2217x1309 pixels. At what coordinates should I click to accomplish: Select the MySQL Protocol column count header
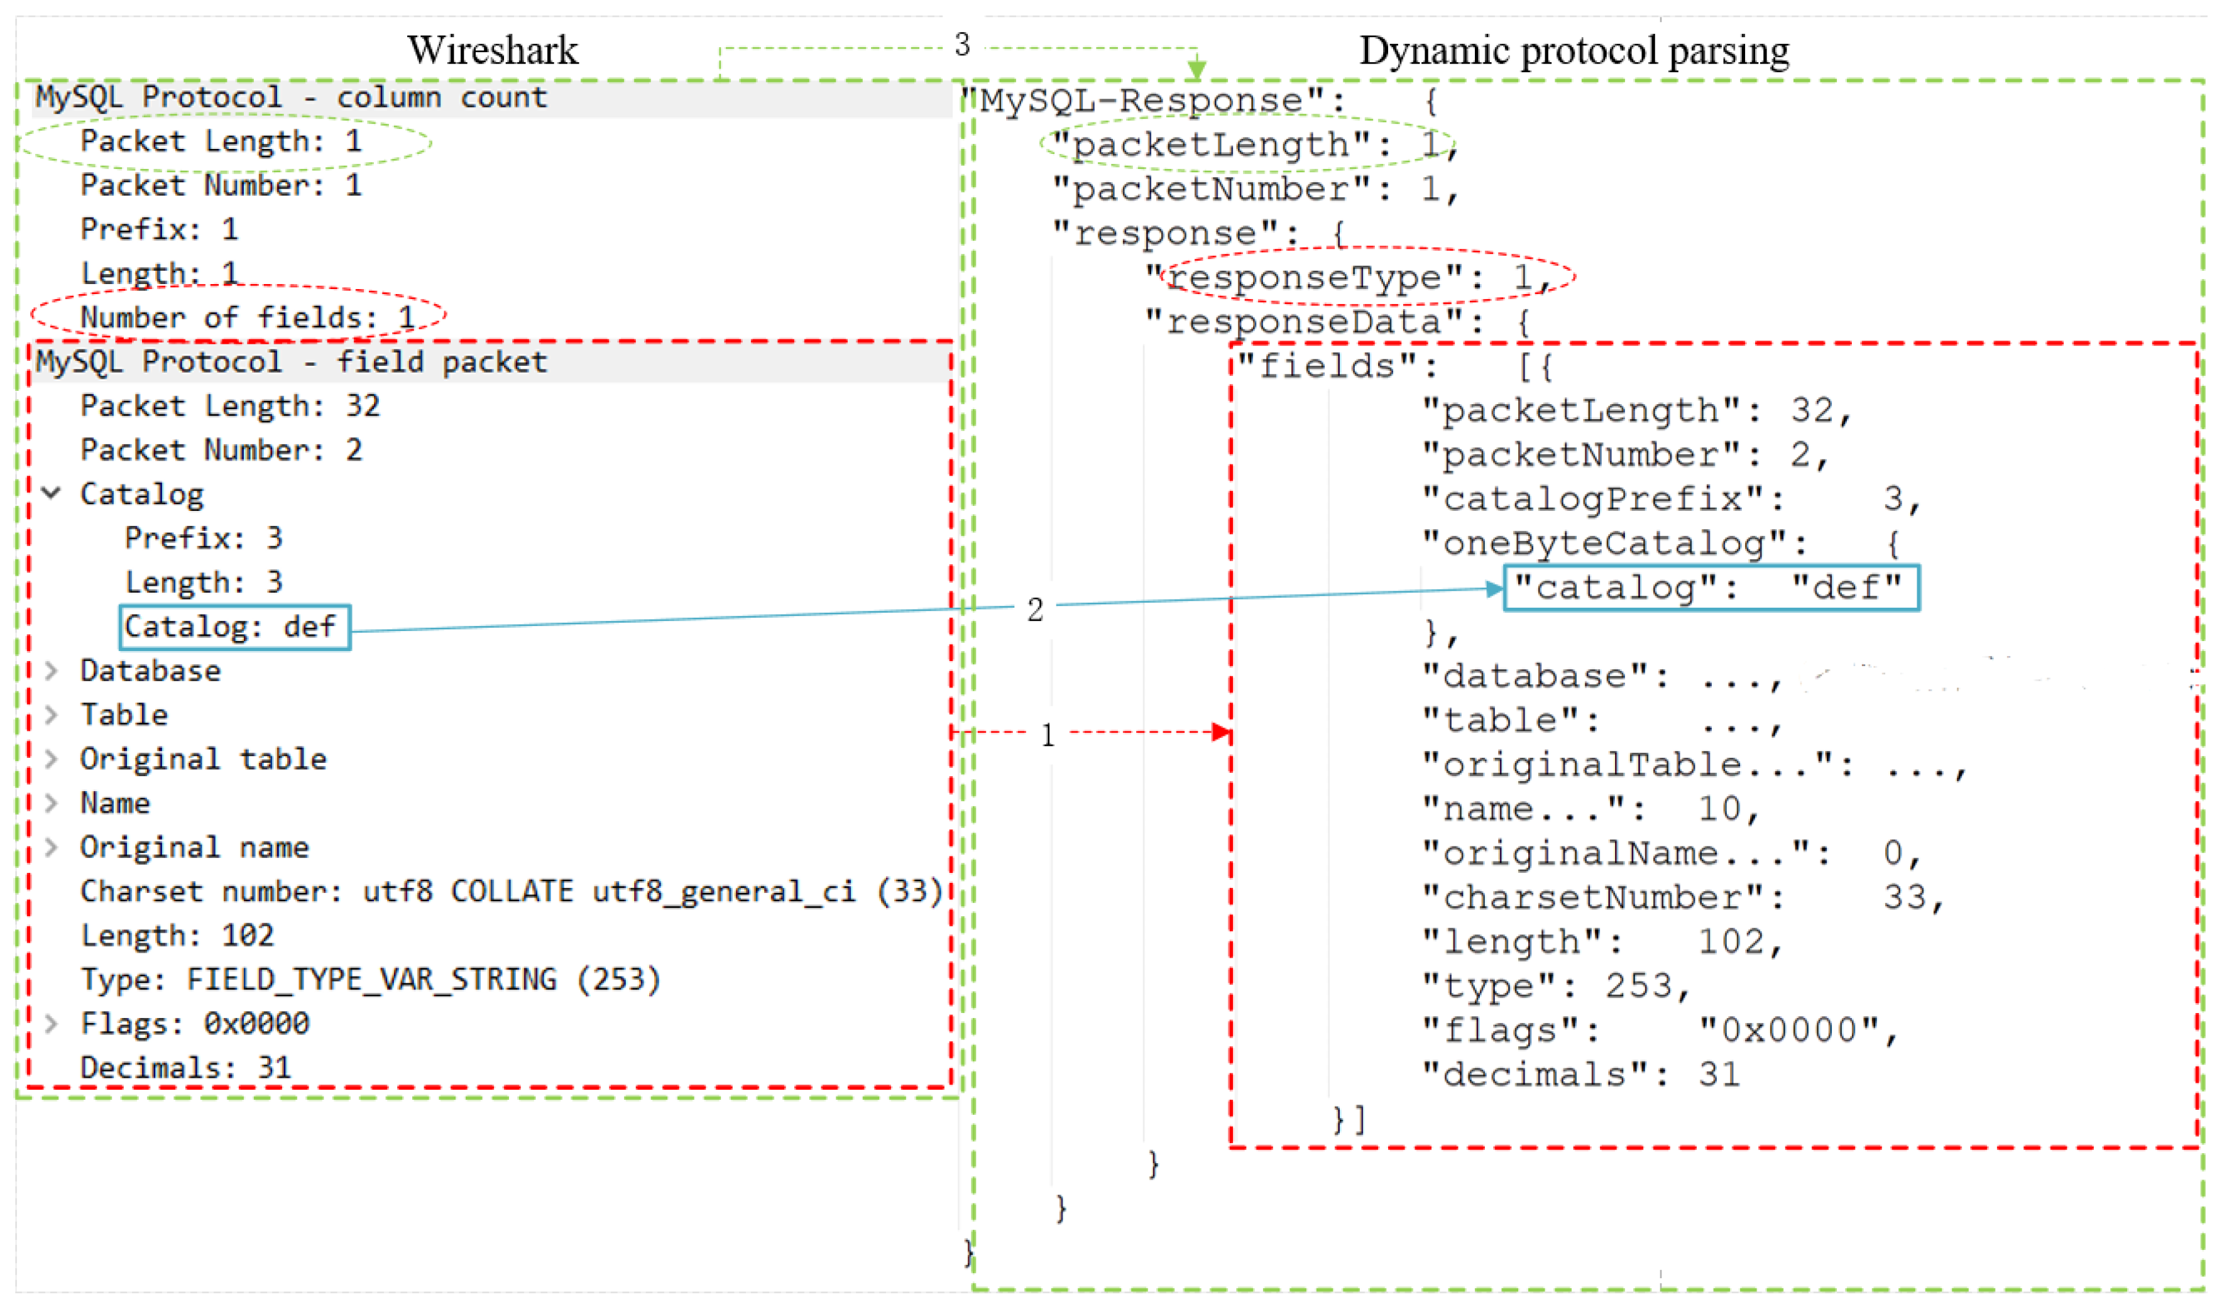tap(291, 97)
